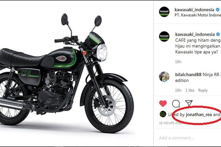This screenshot has width=221, height=147.
Task: Open bilalchand88's profile picture
Action: pos(164,77)
